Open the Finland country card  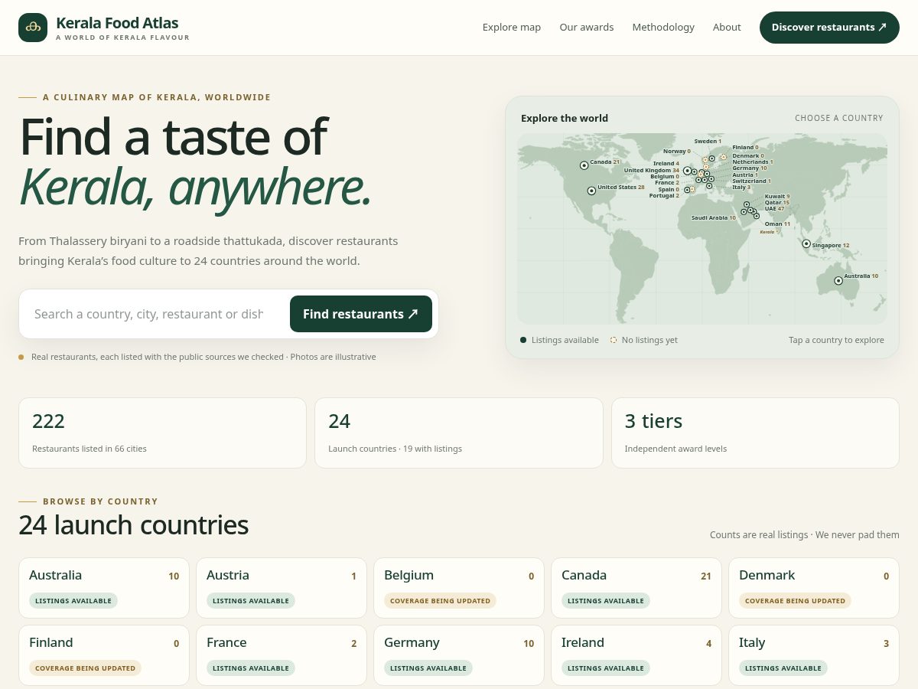pos(104,655)
